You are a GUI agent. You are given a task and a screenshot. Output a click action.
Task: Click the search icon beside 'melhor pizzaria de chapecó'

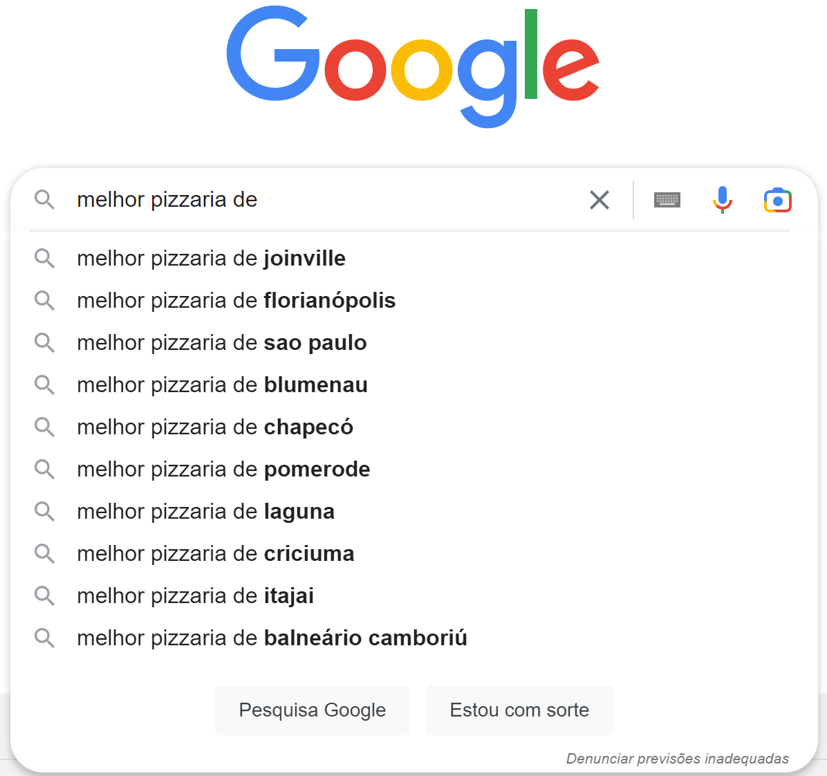coord(44,427)
